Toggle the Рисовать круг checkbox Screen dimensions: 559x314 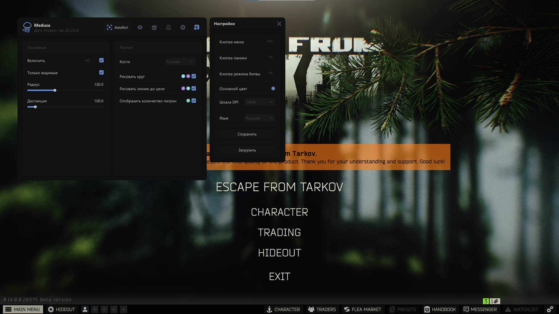[194, 76]
